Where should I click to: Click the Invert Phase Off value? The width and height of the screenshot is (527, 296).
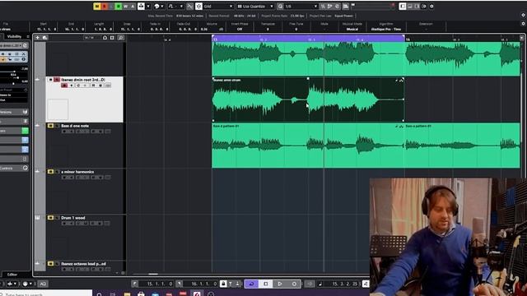tap(240, 30)
